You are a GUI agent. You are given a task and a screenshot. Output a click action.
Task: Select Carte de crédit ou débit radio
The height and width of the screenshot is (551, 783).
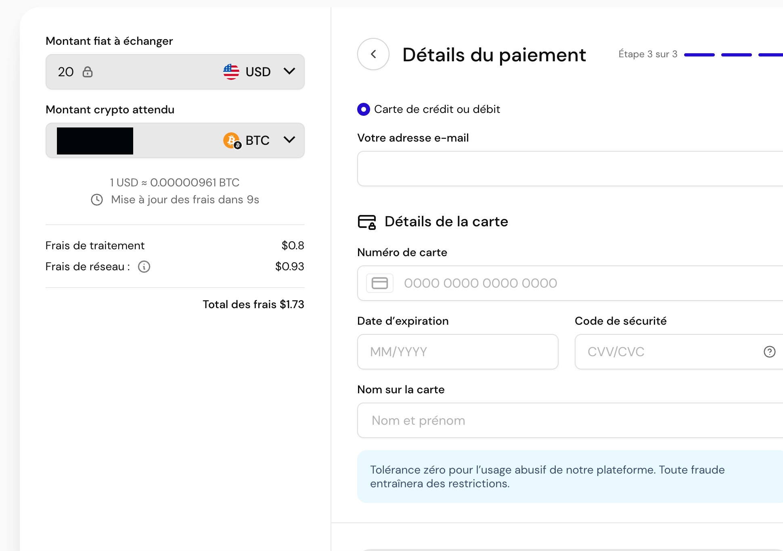pyautogui.click(x=364, y=109)
